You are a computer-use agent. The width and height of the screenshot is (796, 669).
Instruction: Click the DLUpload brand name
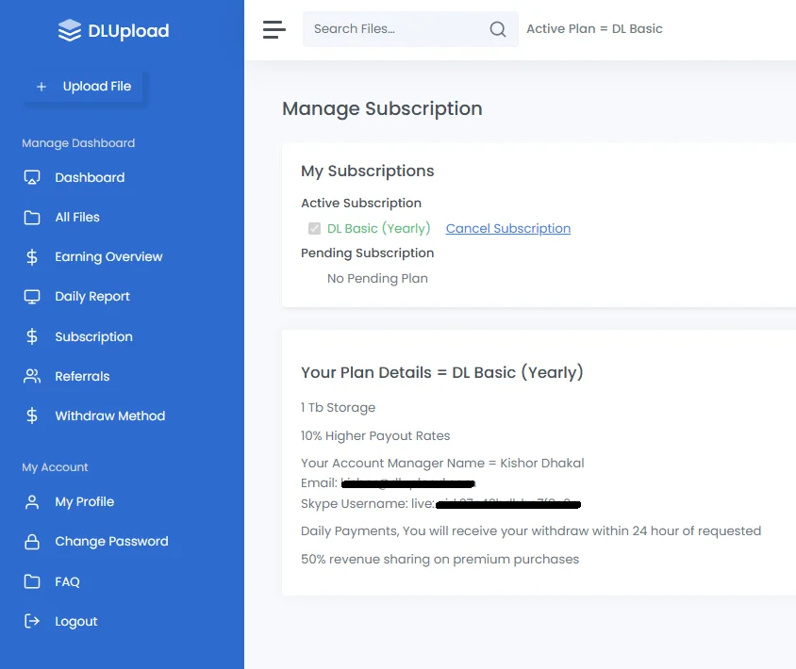click(x=128, y=31)
